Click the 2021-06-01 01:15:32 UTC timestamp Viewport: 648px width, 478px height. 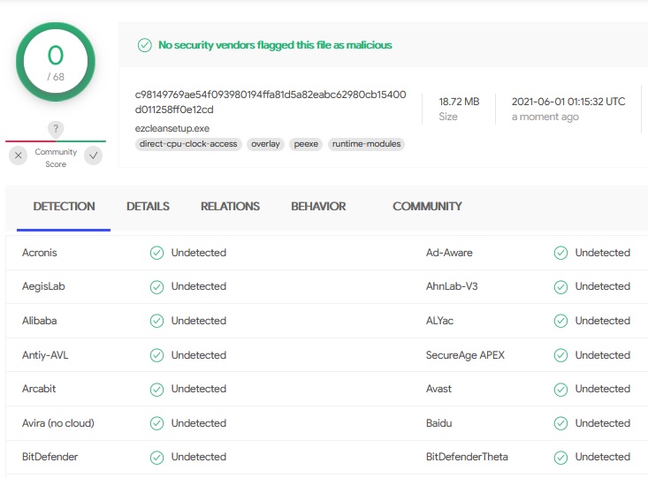click(568, 102)
